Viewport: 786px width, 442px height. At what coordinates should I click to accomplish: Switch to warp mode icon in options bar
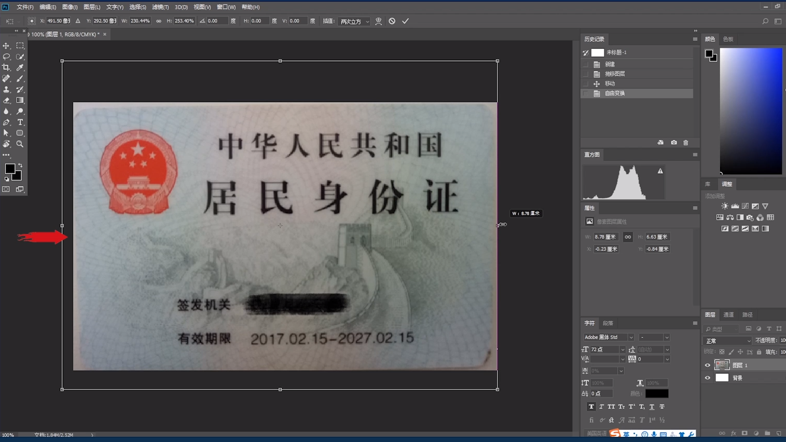pyautogui.click(x=379, y=21)
